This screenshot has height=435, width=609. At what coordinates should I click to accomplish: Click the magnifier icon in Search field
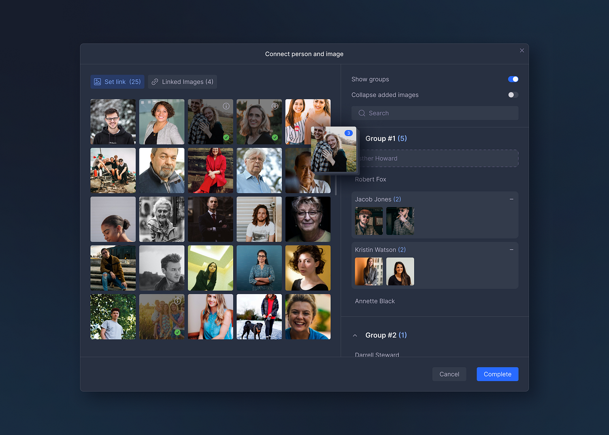tap(362, 113)
